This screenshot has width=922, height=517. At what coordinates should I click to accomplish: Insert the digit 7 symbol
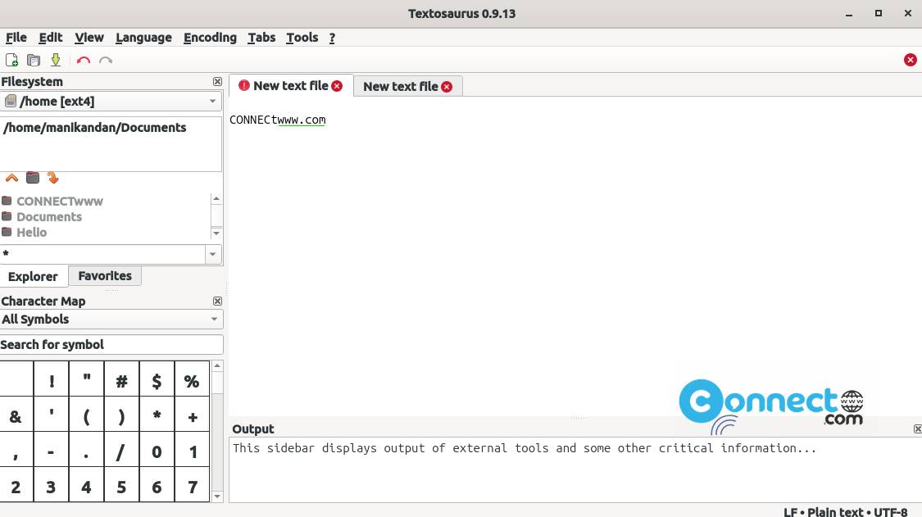point(192,485)
